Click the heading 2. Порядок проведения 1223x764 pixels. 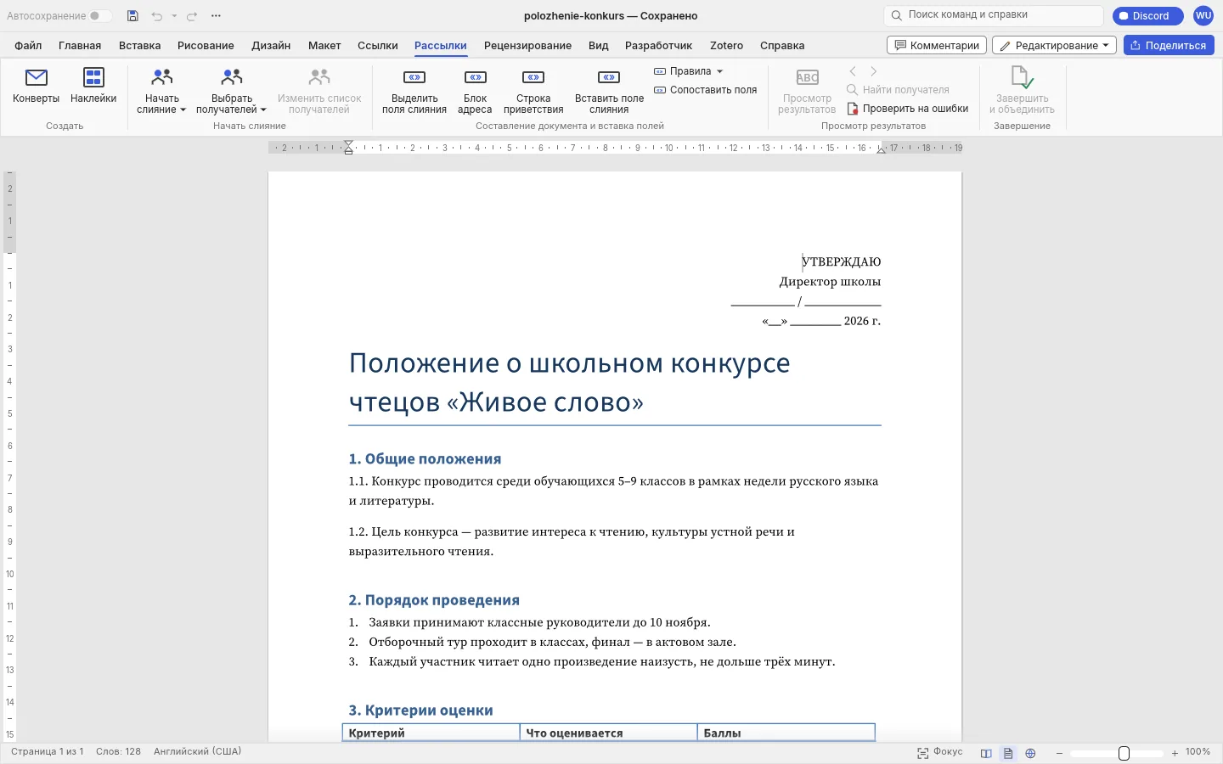(434, 600)
